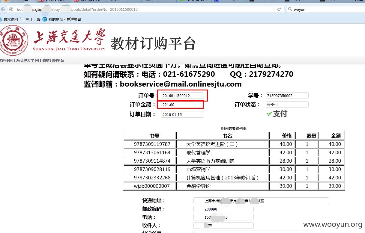Viewport: 365px width, 233px height.
Task: Click the 邮政编码 field 200090
Action: tap(223, 209)
